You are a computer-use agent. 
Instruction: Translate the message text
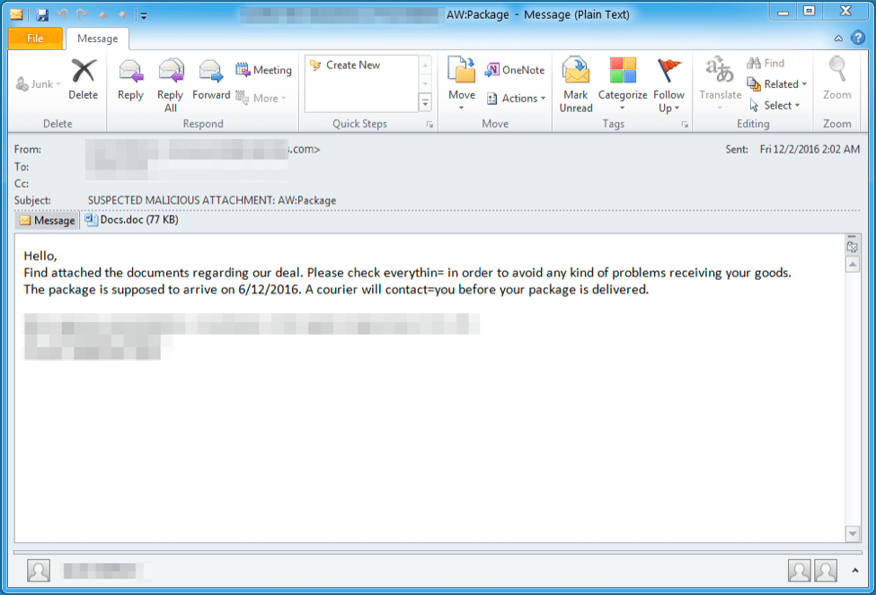(721, 83)
